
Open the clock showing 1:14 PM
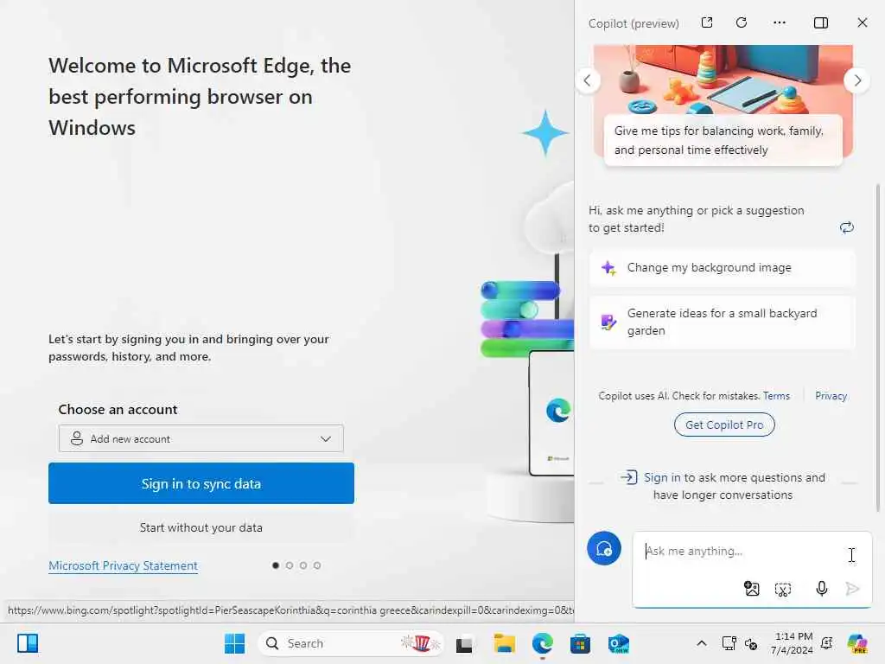[x=792, y=643]
